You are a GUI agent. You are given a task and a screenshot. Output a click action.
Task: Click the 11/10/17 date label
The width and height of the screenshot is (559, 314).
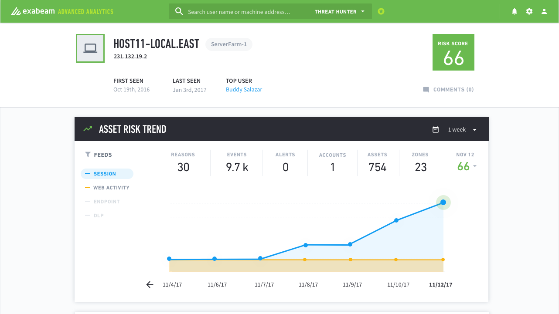click(x=399, y=285)
